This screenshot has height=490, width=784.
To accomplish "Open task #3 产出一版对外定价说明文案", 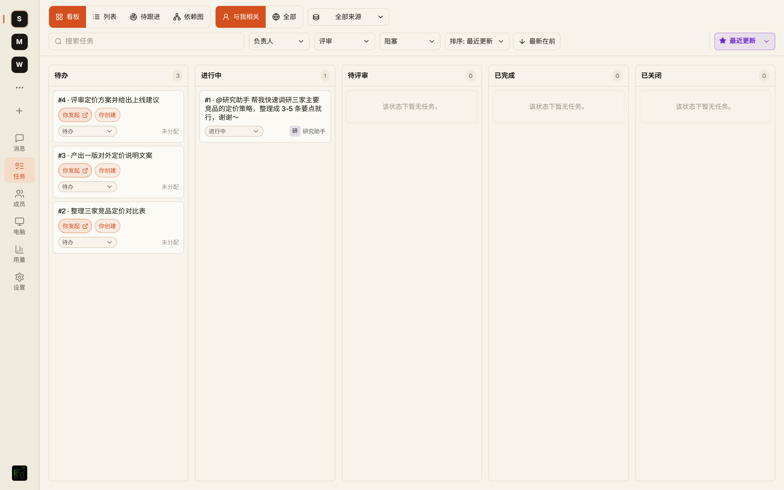I will click(105, 155).
